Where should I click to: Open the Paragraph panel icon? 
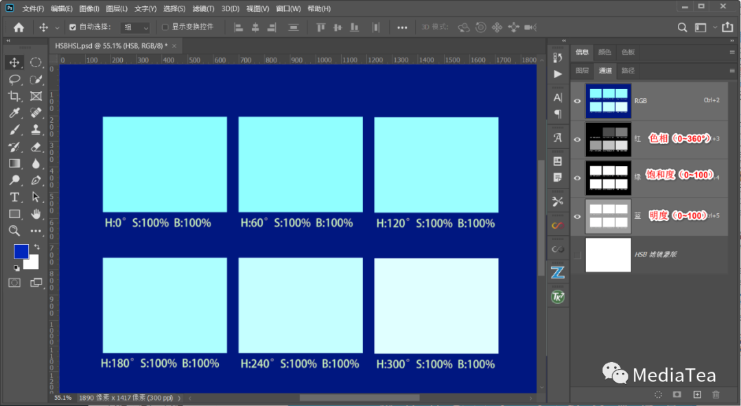coord(558,114)
